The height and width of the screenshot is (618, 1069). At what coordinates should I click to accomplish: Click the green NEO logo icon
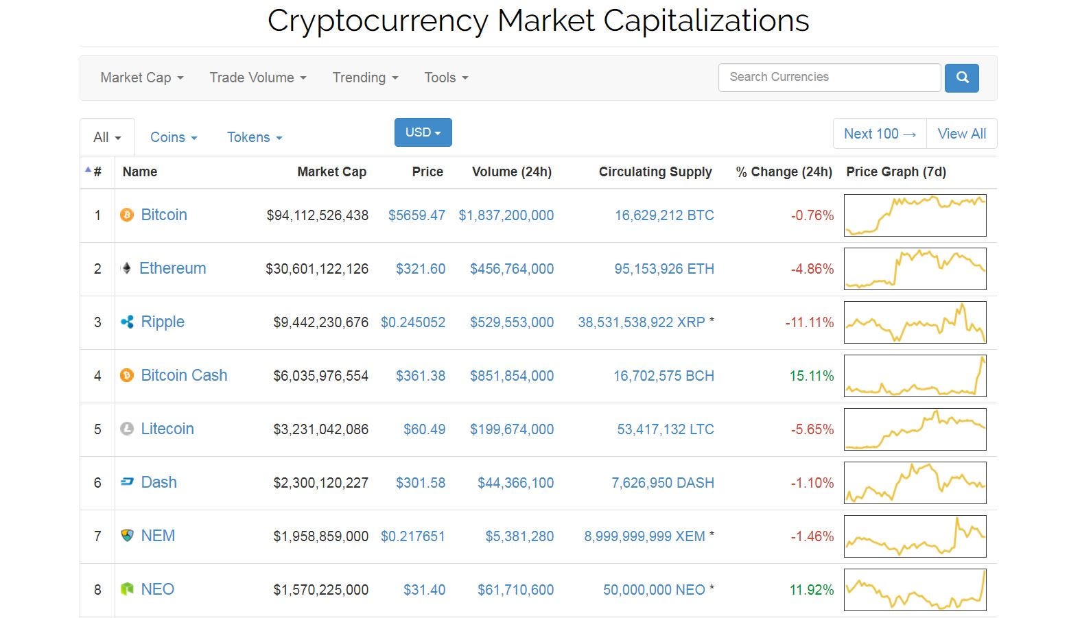point(127,590)
